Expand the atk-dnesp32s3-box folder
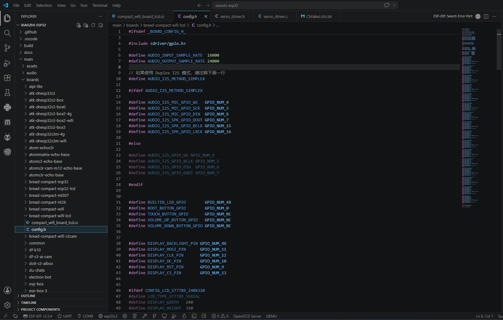 [46, 100]
